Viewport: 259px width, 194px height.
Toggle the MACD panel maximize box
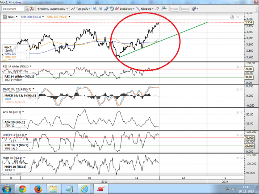pos(238,89)
